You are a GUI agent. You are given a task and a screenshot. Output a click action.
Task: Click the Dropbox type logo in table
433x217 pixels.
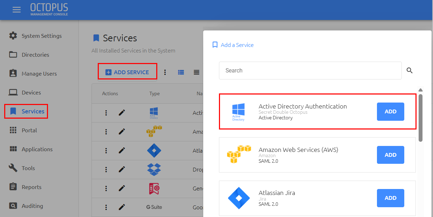click(x=154, y=169)
